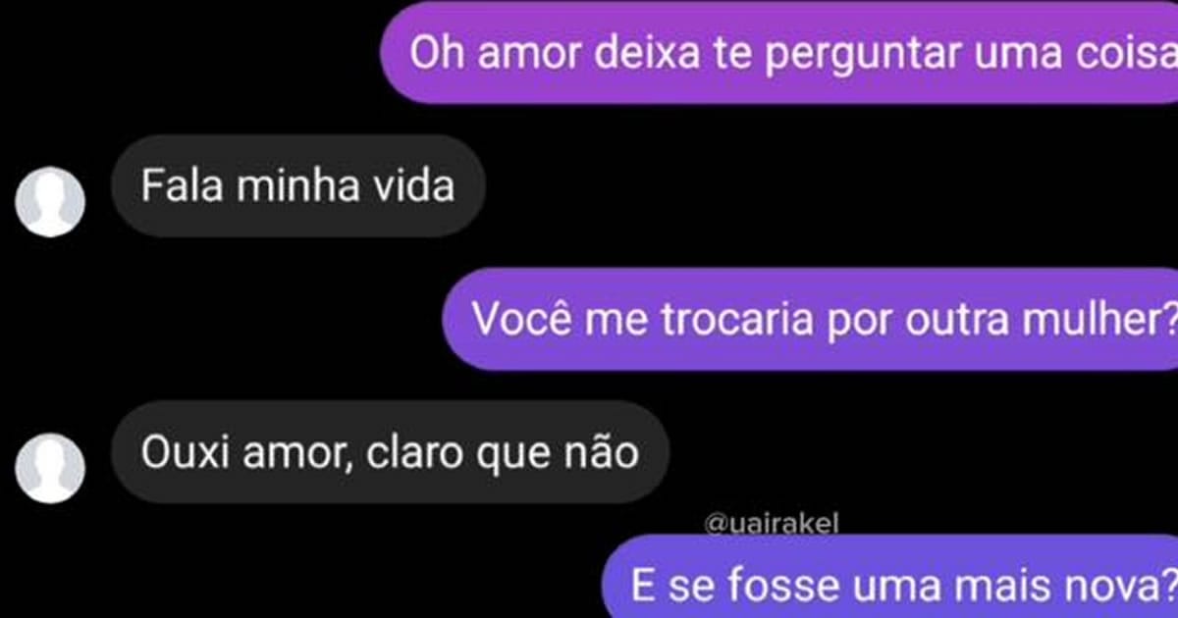Select the "Oh amor deixa te perguntar" message
Screen dimensions: 1178x618
[x=779, y=52]
